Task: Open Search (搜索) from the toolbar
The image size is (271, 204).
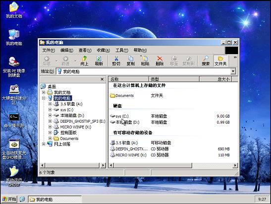Action: tap(206, 61)
